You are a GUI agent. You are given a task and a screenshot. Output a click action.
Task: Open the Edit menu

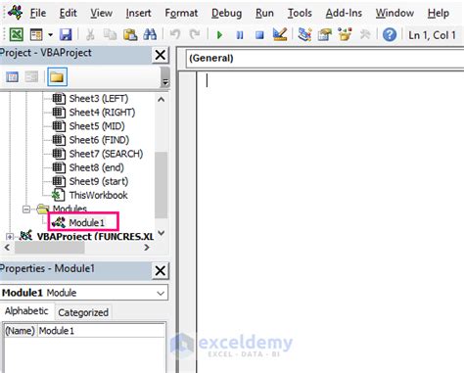tap(68, 13)
